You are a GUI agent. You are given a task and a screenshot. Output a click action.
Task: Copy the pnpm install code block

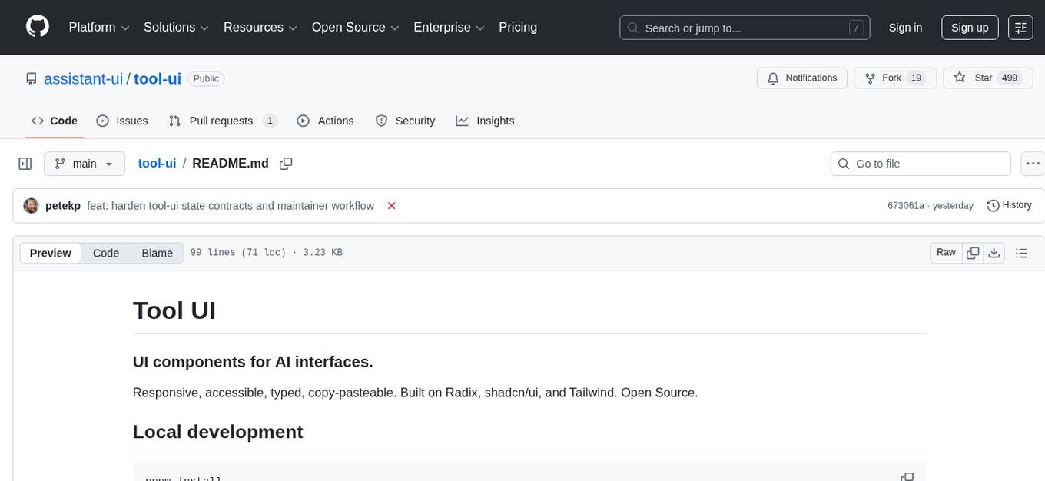click(x=908, y=476)
